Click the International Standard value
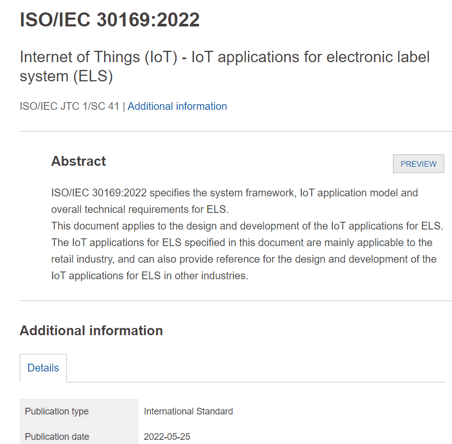 [188, 411]
